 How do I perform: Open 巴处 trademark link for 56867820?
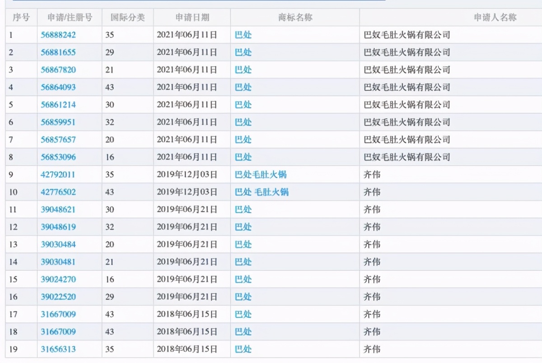tap(243, 70)
